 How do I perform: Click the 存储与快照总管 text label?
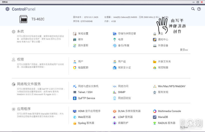click(127, 34)
